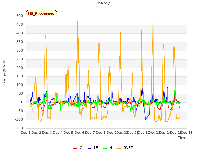The image size is (206, 154).
Task: Click the blue LE dip near Dec 12
Action: [146, 120]
